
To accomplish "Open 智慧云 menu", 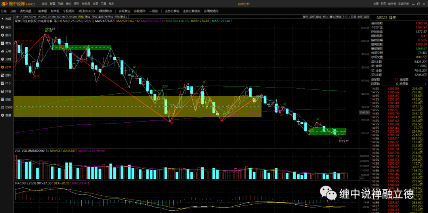I will [86, 4].
